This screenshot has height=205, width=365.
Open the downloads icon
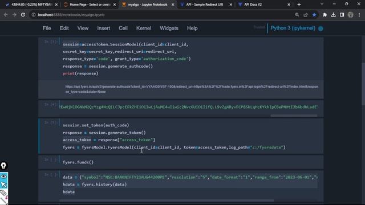[333, 15]
